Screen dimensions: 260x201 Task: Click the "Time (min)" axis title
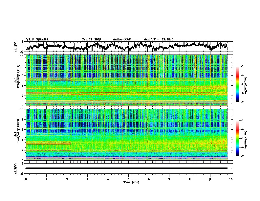pos(131,182)
